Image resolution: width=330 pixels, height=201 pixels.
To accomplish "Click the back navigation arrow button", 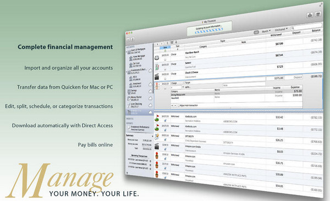I will pos(128,40).
